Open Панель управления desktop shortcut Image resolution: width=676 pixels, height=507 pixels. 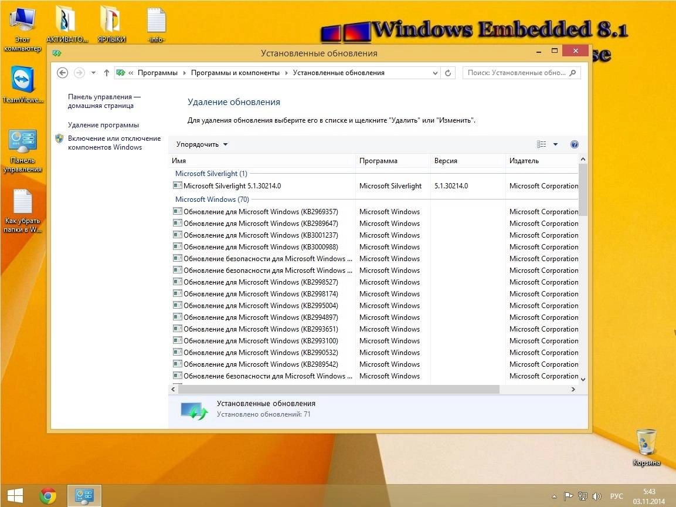[x=22, y=151]
